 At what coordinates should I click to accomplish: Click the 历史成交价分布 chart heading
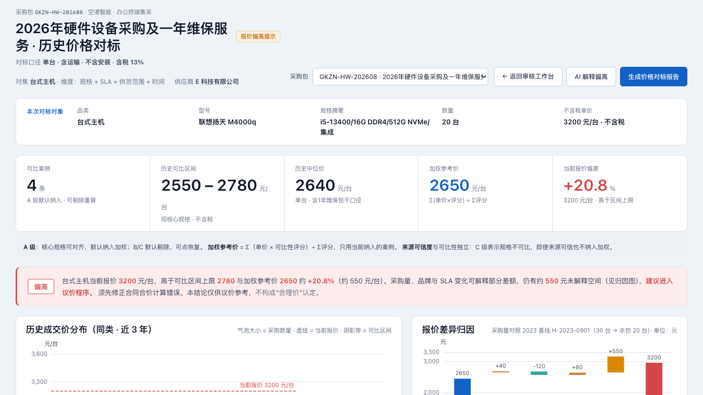point(89,330)
